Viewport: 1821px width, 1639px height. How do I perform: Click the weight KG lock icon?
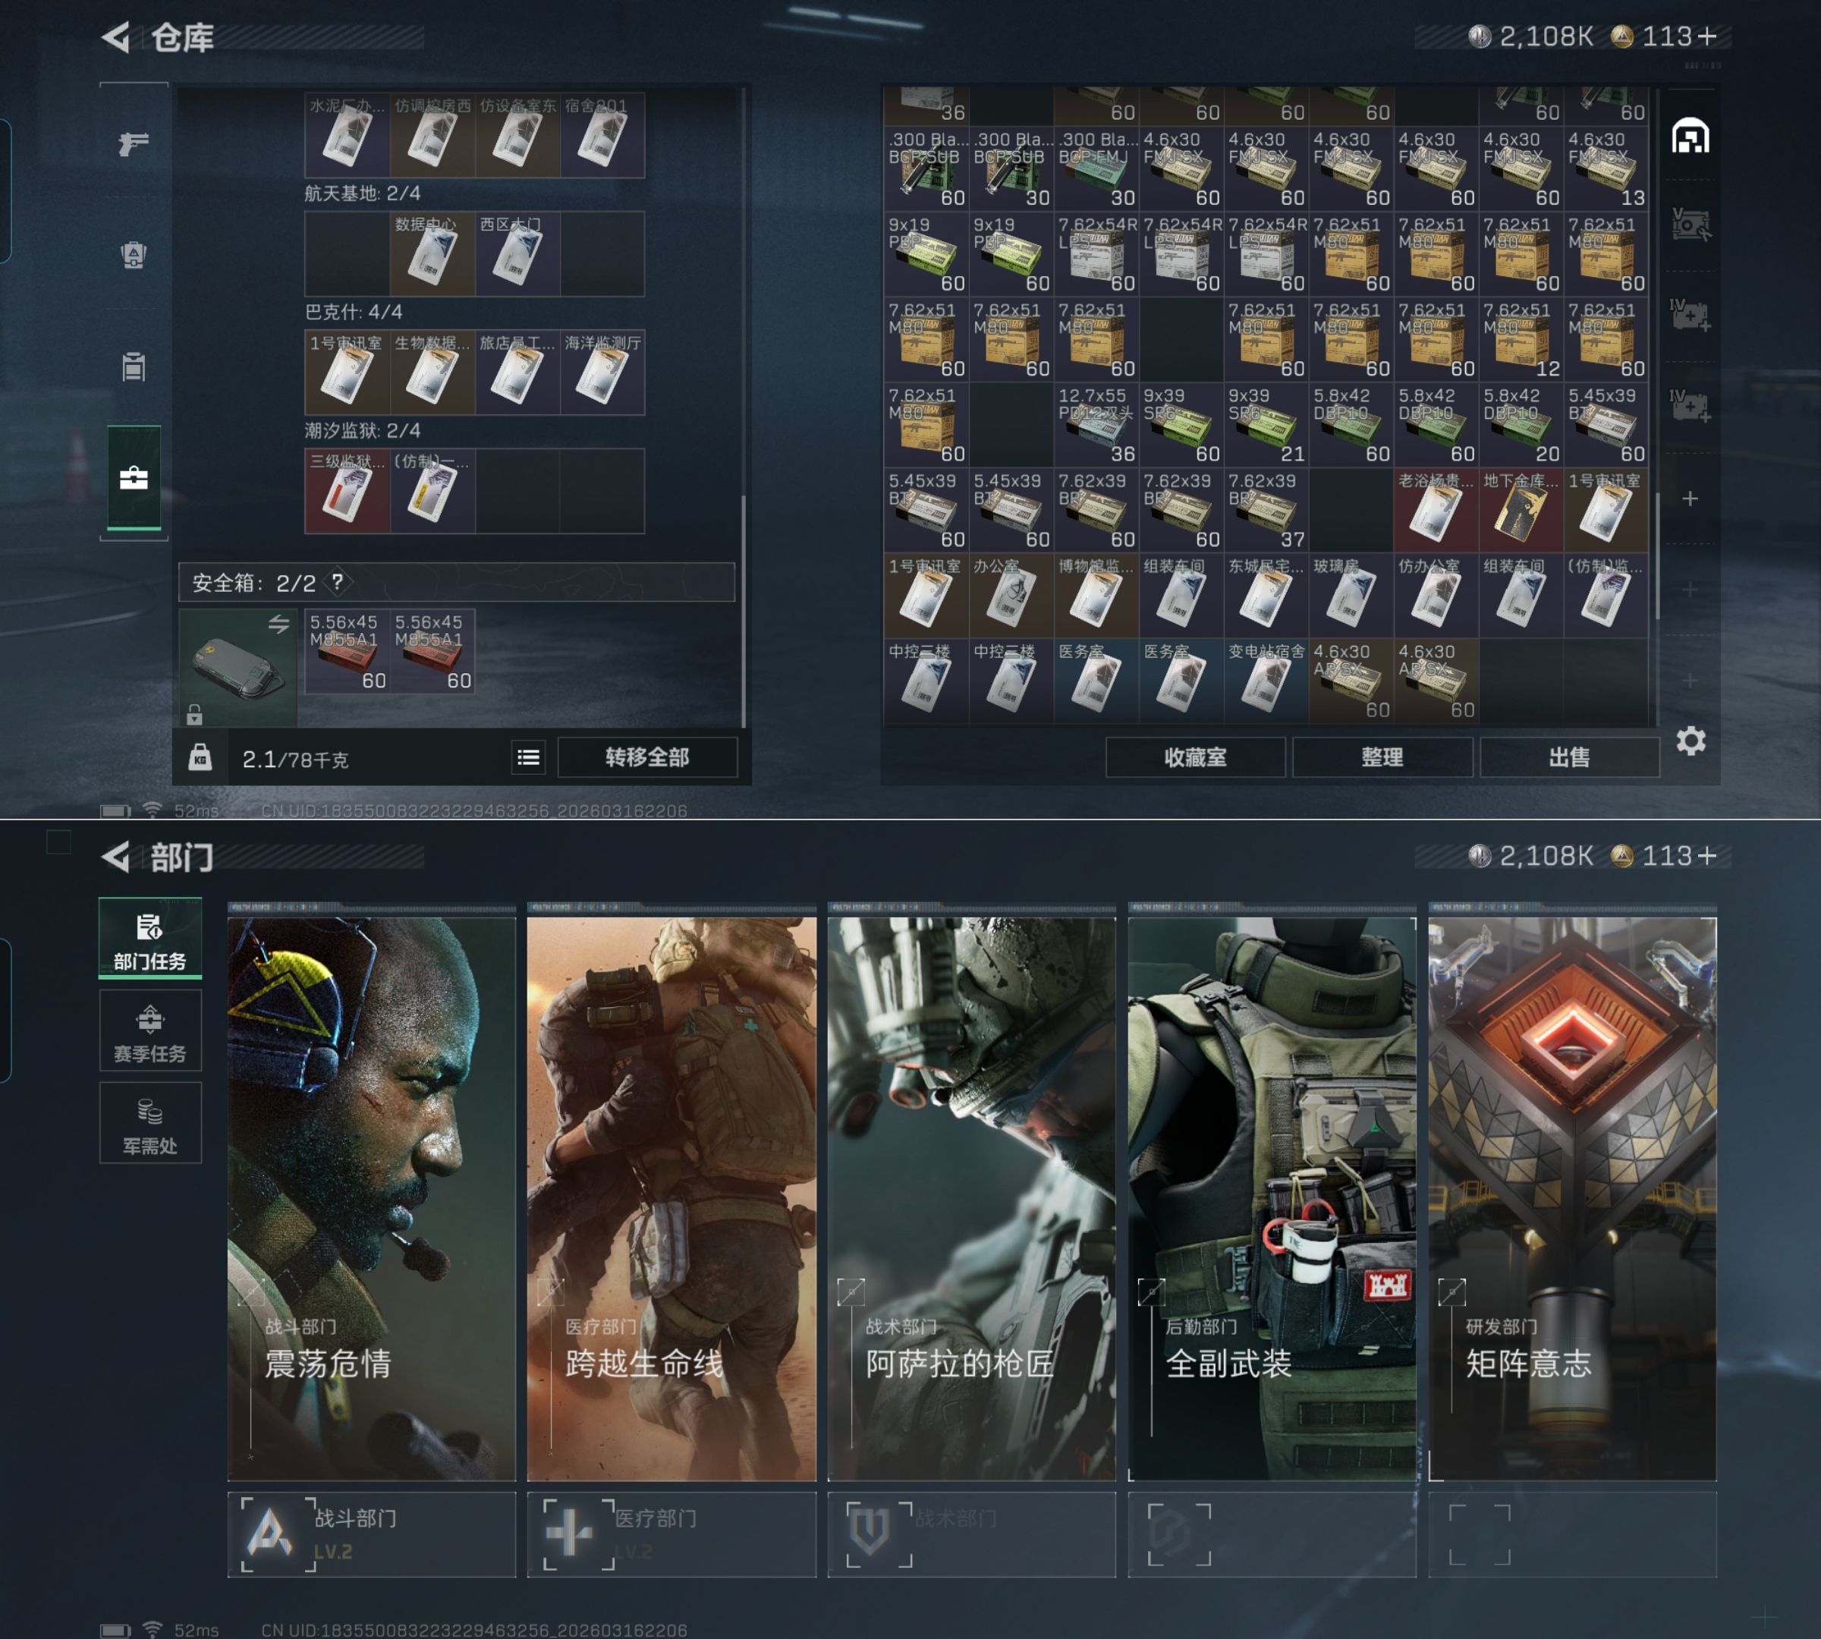point(200,758)
